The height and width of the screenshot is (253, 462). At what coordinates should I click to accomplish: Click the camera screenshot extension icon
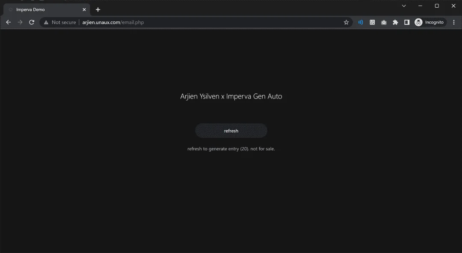[x=384, y=22]
